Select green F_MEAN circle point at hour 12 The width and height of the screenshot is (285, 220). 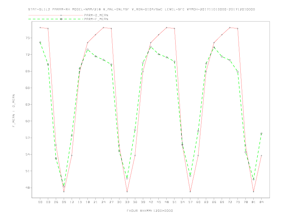[72, 136]
